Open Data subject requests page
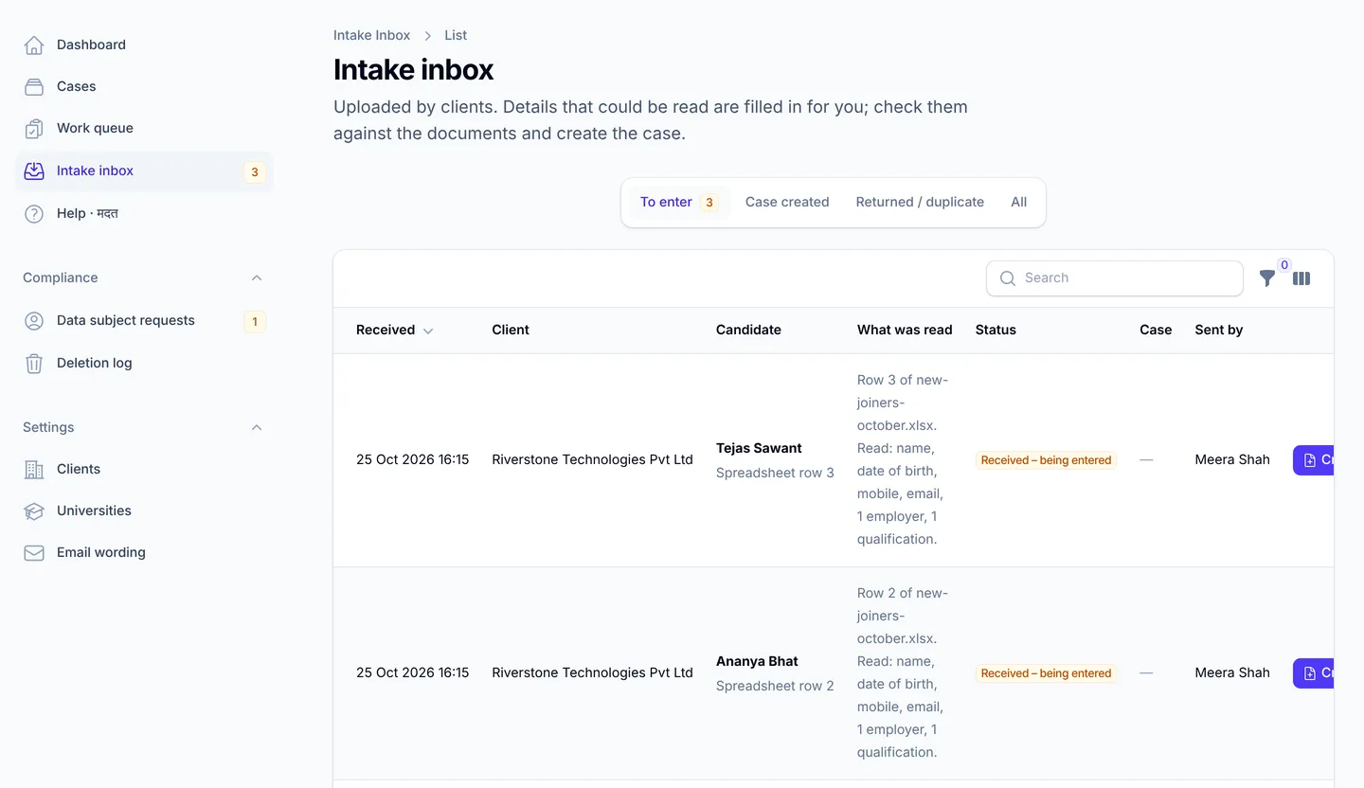 144,320
